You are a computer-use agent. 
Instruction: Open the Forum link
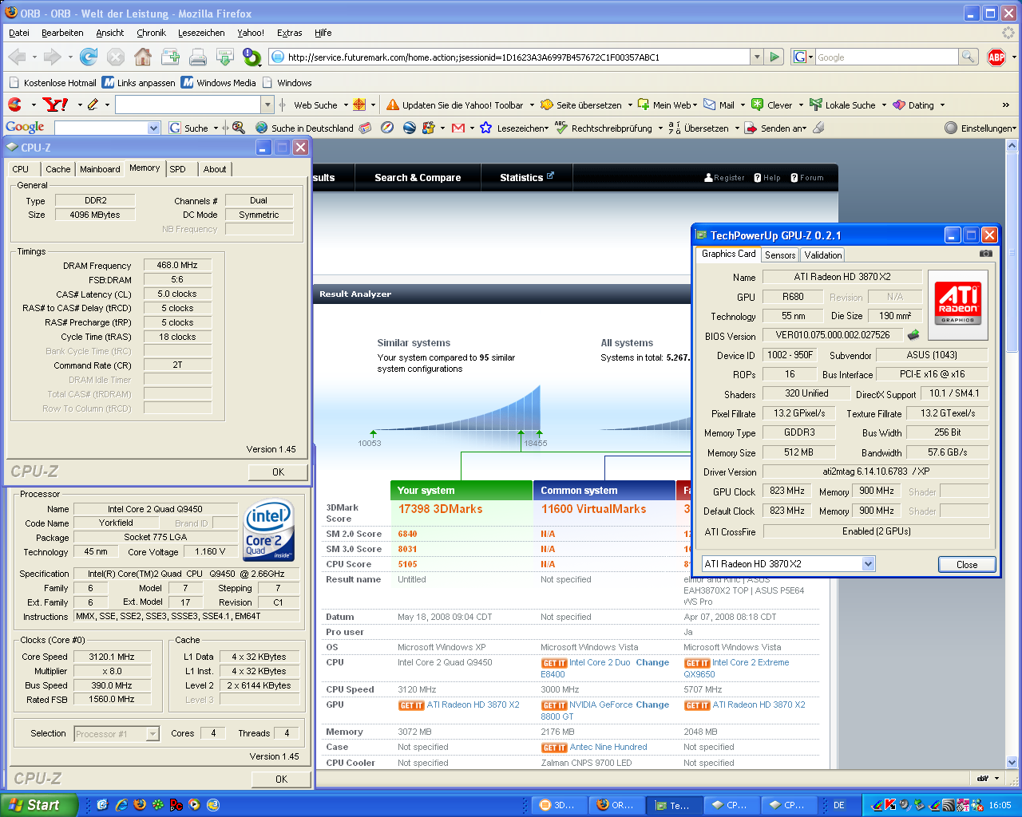coord(806,178)
